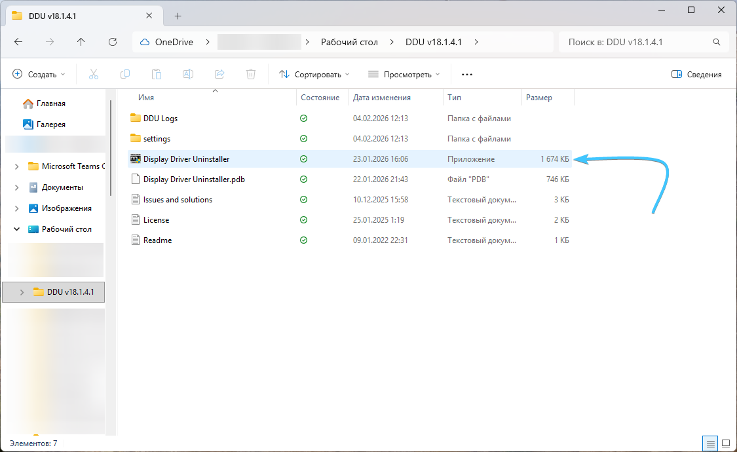Navigate back with the left arrow
This screenshot has width=737, height=452.
point(18,42)
